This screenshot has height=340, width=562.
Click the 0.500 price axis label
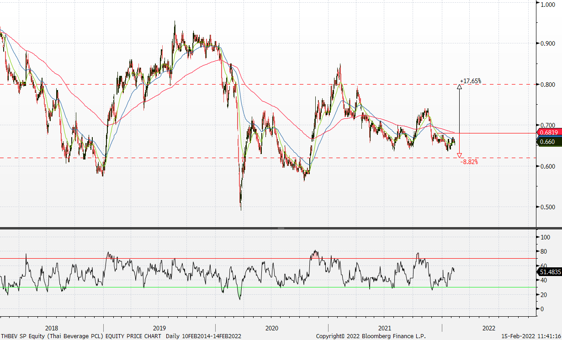click(x=547, y=207)
